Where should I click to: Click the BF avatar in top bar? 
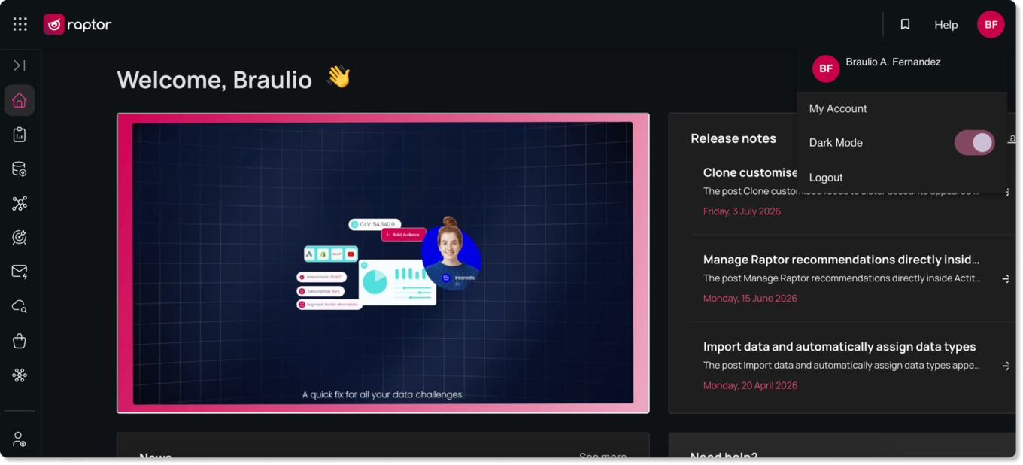coord(991,25)
